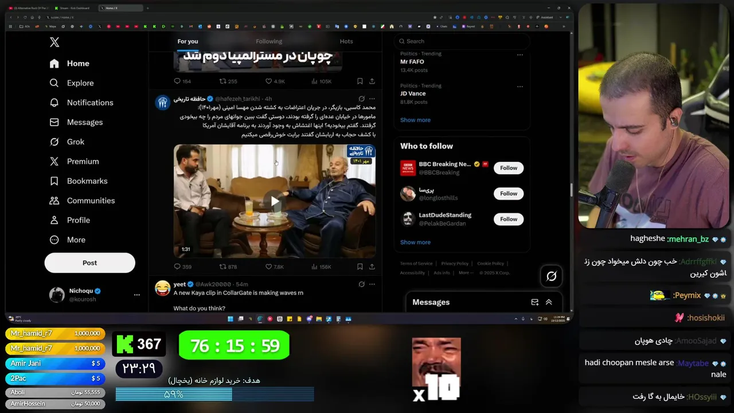Go to Premium in sidebar

75,161
